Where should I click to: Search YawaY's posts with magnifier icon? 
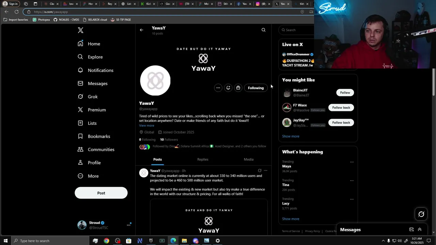(263, 30)
